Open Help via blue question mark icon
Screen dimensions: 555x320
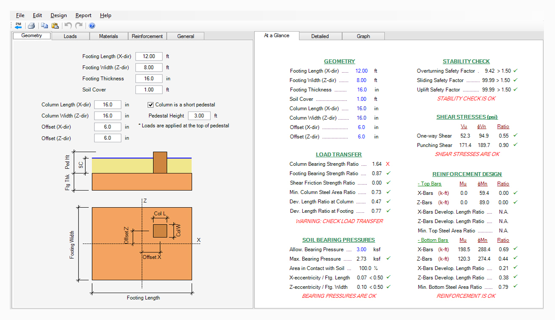click(x=92, y=26)
